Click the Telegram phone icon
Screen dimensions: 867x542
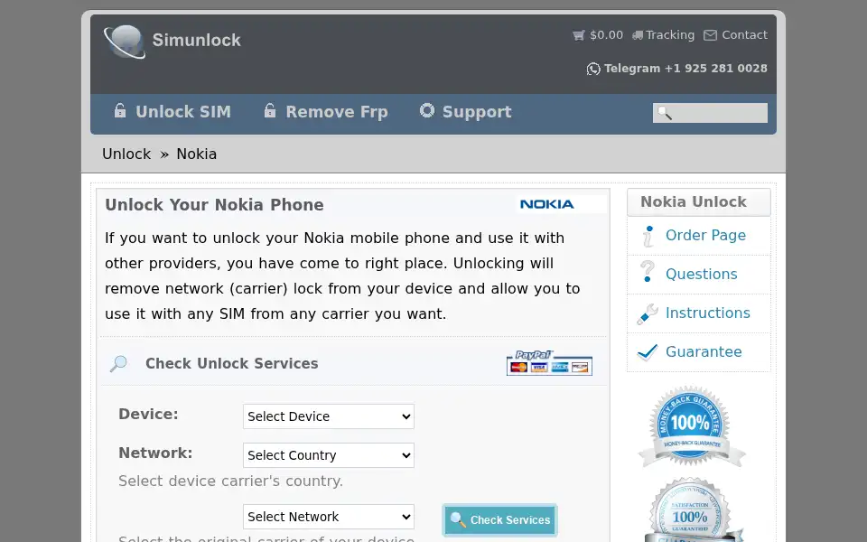(x=593, y=69)
